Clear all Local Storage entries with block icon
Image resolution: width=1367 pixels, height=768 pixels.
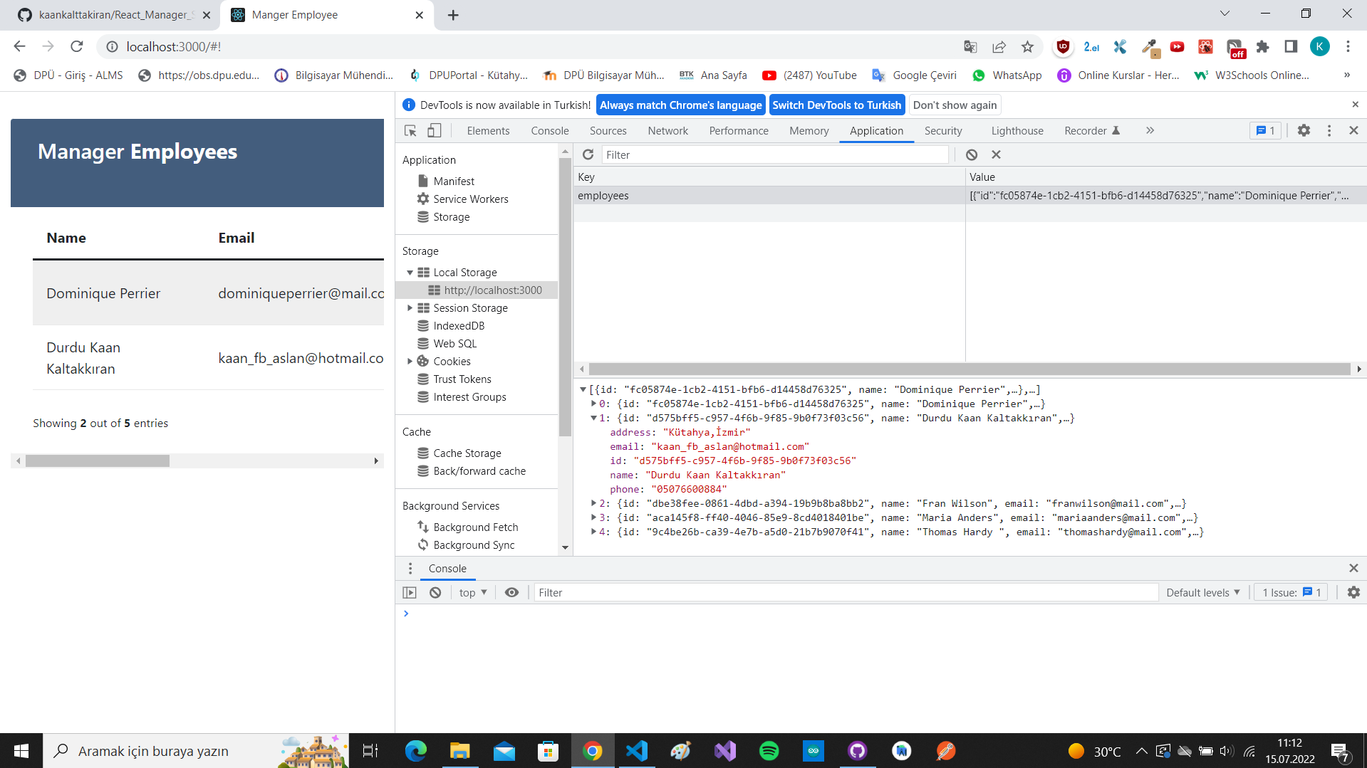972,154
